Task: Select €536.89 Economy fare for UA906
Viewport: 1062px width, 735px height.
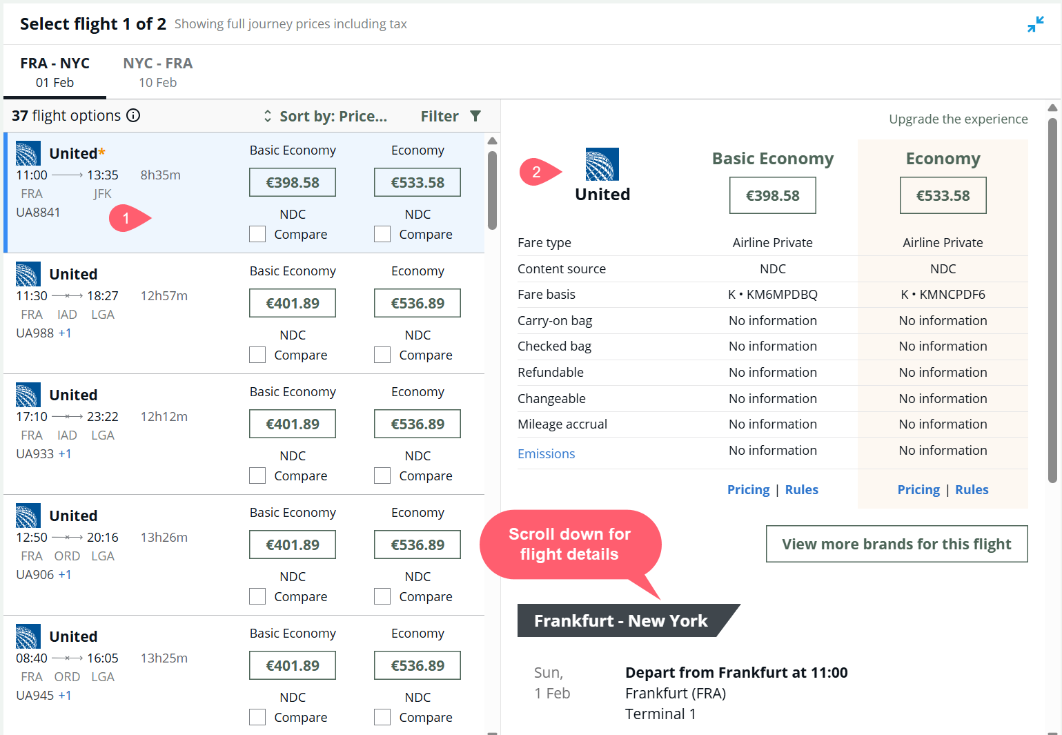Action: point(417,545)
